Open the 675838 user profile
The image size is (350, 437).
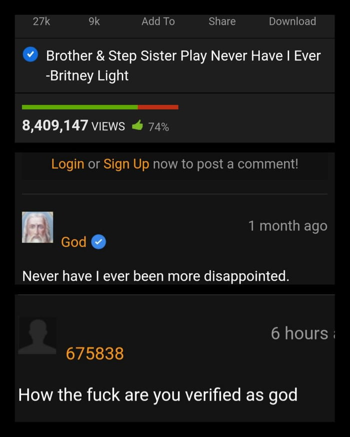(94, 354)
